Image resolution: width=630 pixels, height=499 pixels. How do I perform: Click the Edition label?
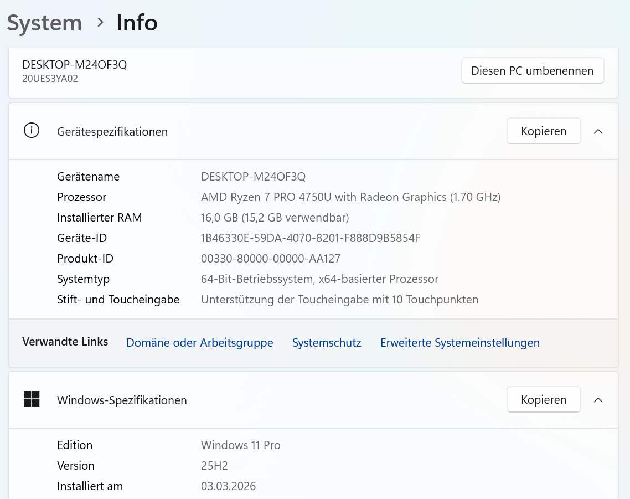pos(75,445)
